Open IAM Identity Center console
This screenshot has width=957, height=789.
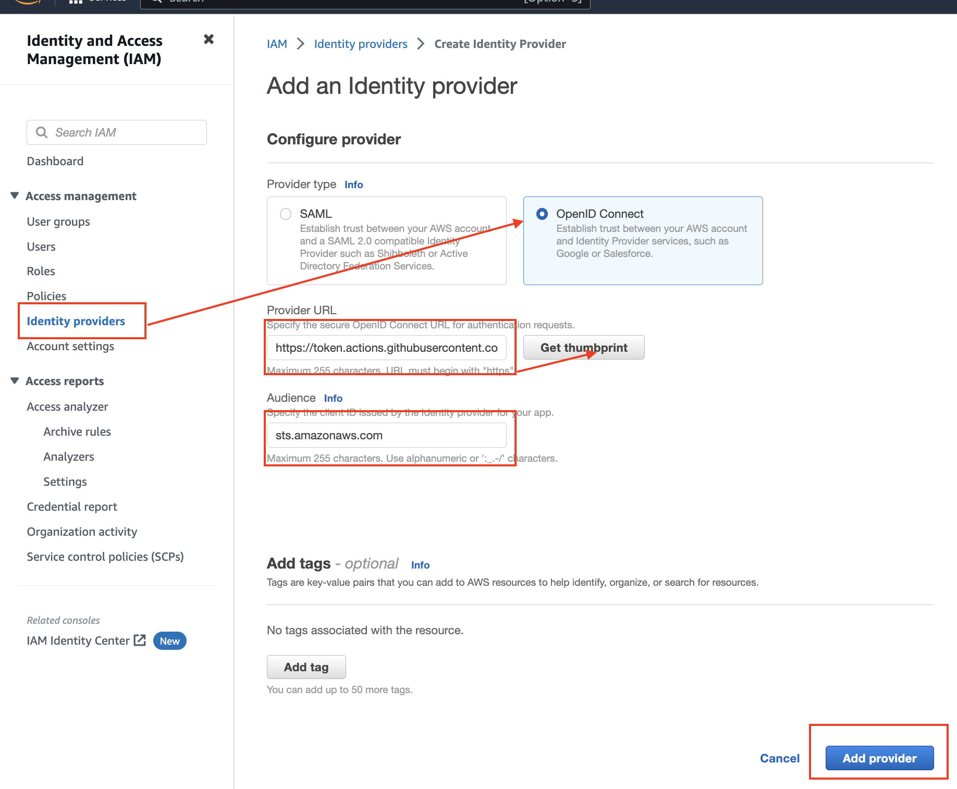coord(78,640)
